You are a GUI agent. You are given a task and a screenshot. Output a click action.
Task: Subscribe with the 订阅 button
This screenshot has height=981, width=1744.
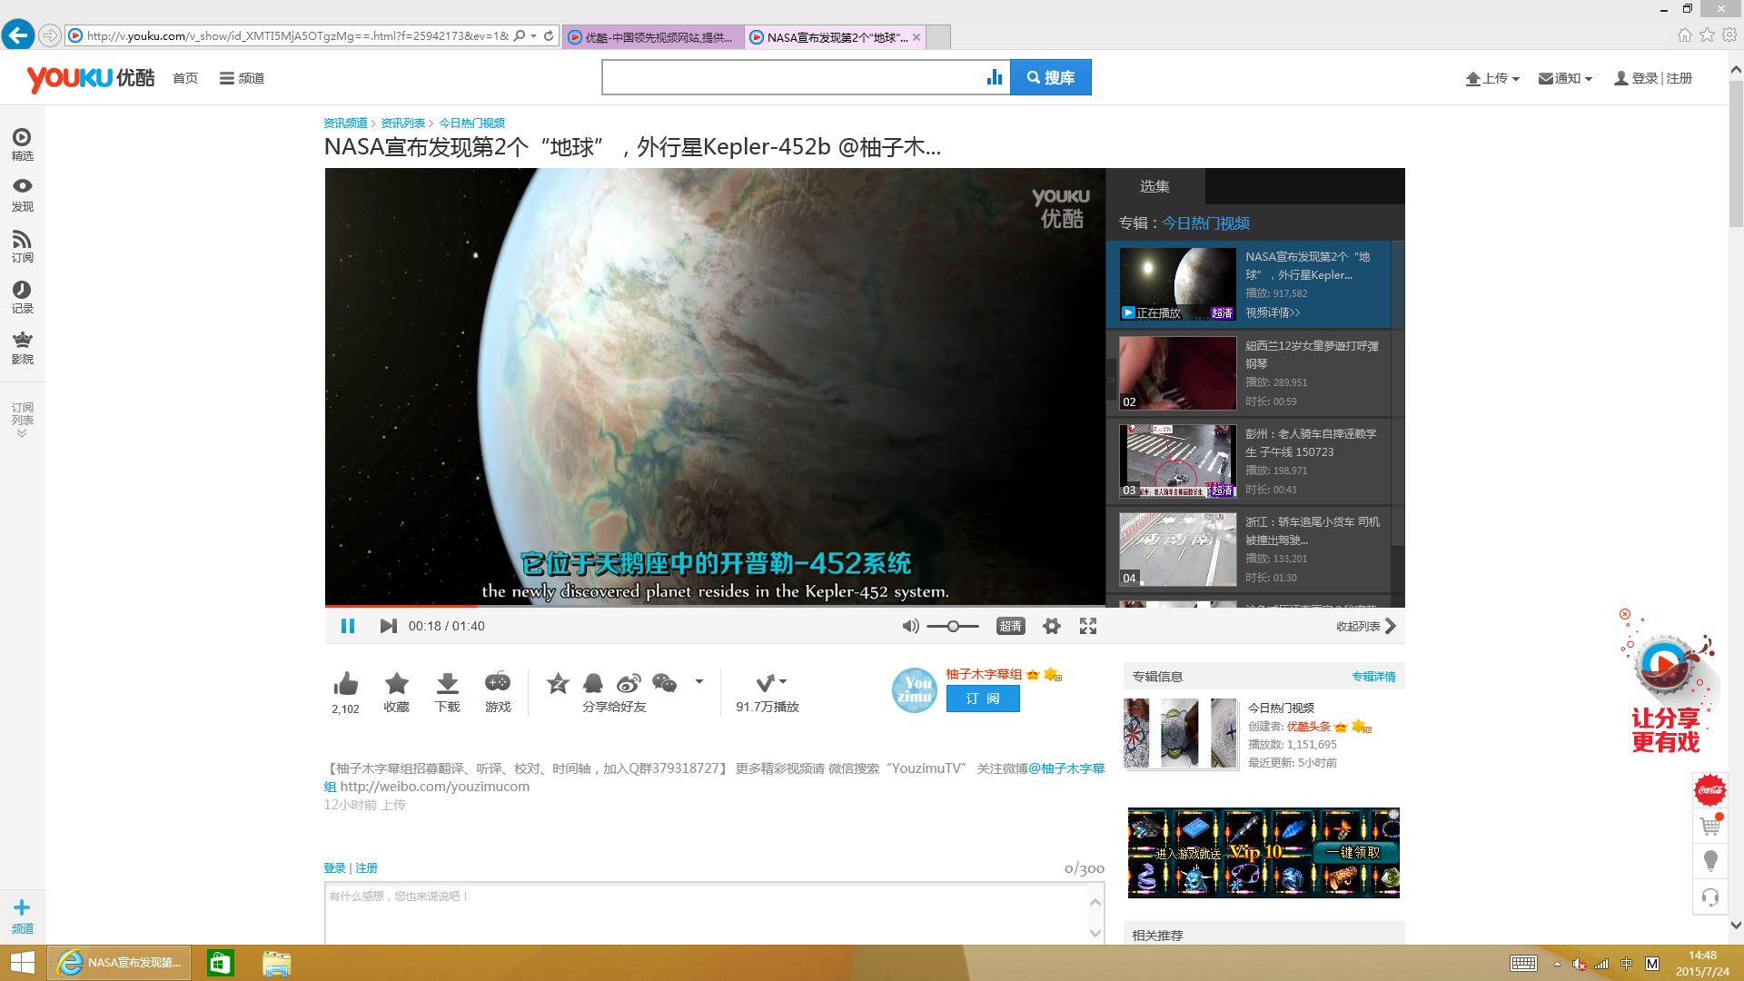tap(983, 699)
